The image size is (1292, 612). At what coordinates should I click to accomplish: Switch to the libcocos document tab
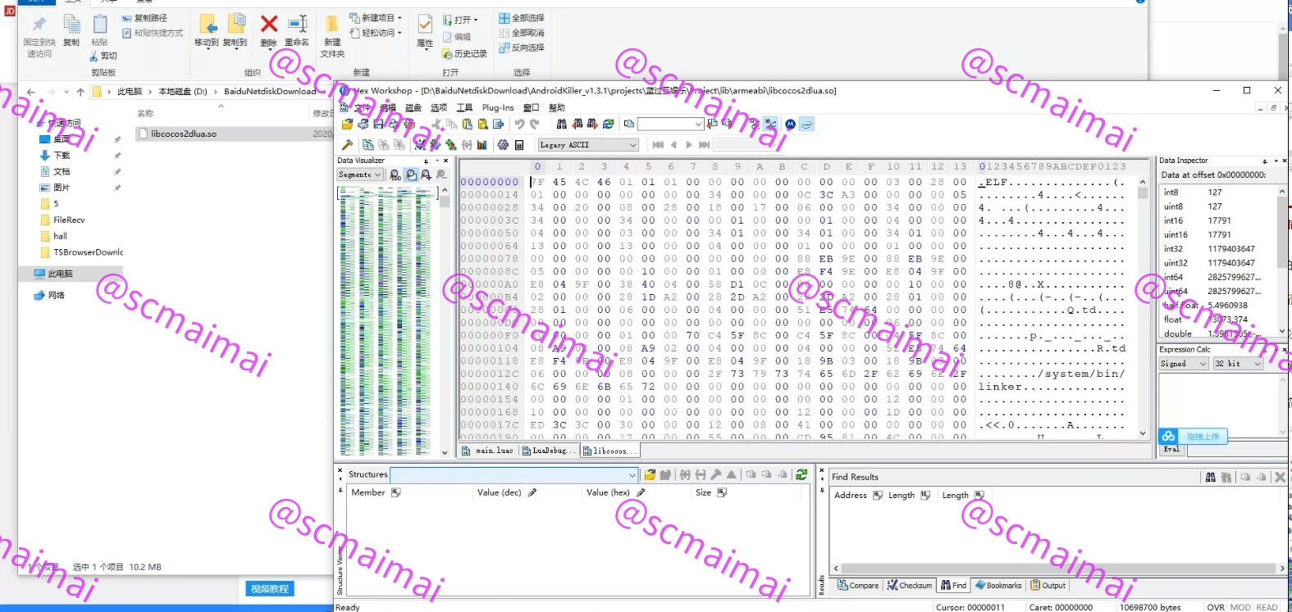(x=609, y=451)
